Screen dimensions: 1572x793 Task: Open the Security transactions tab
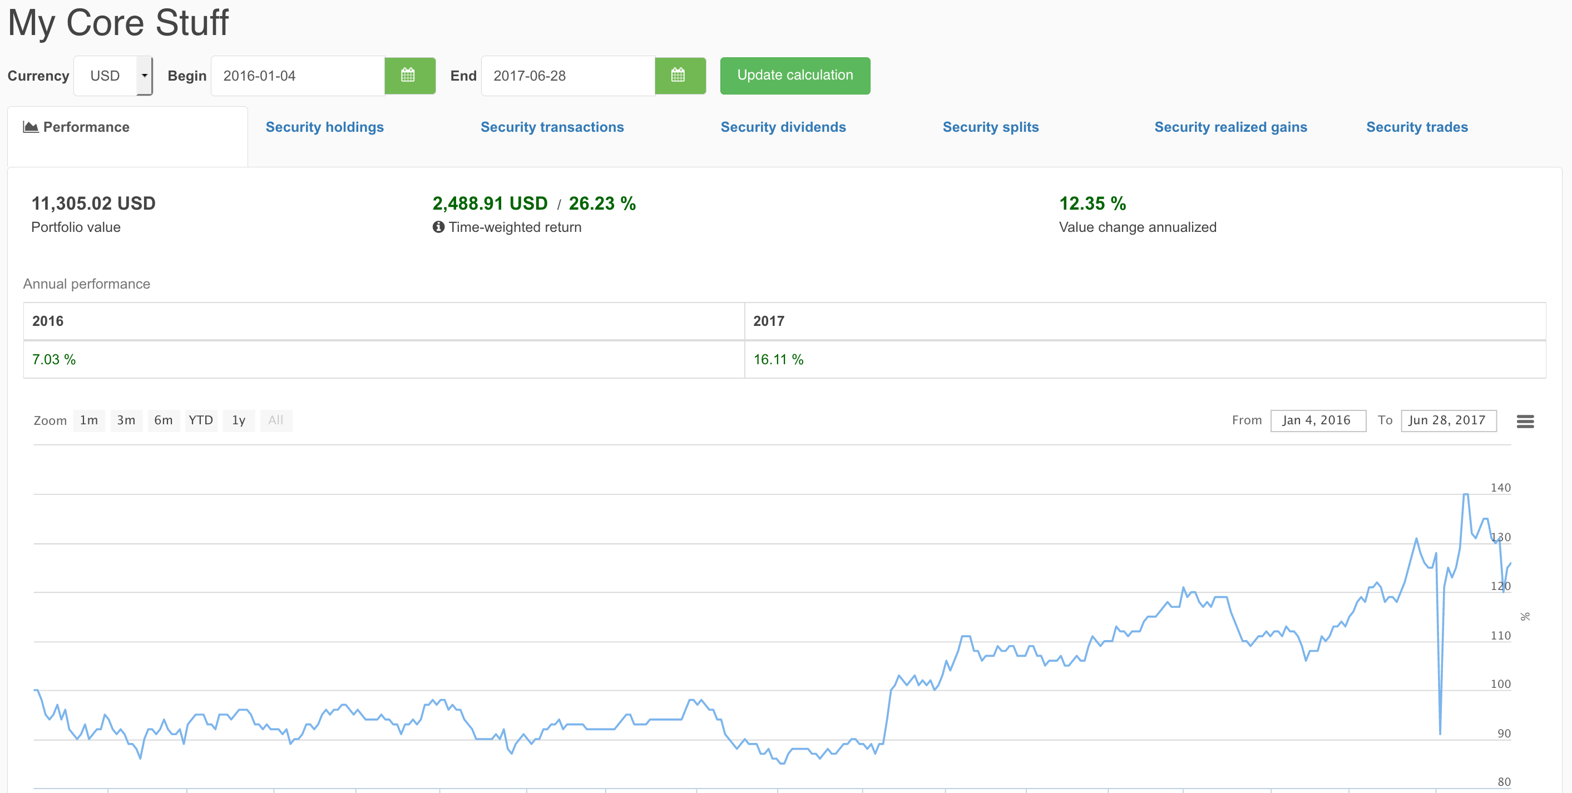click(x=552, y=127)
